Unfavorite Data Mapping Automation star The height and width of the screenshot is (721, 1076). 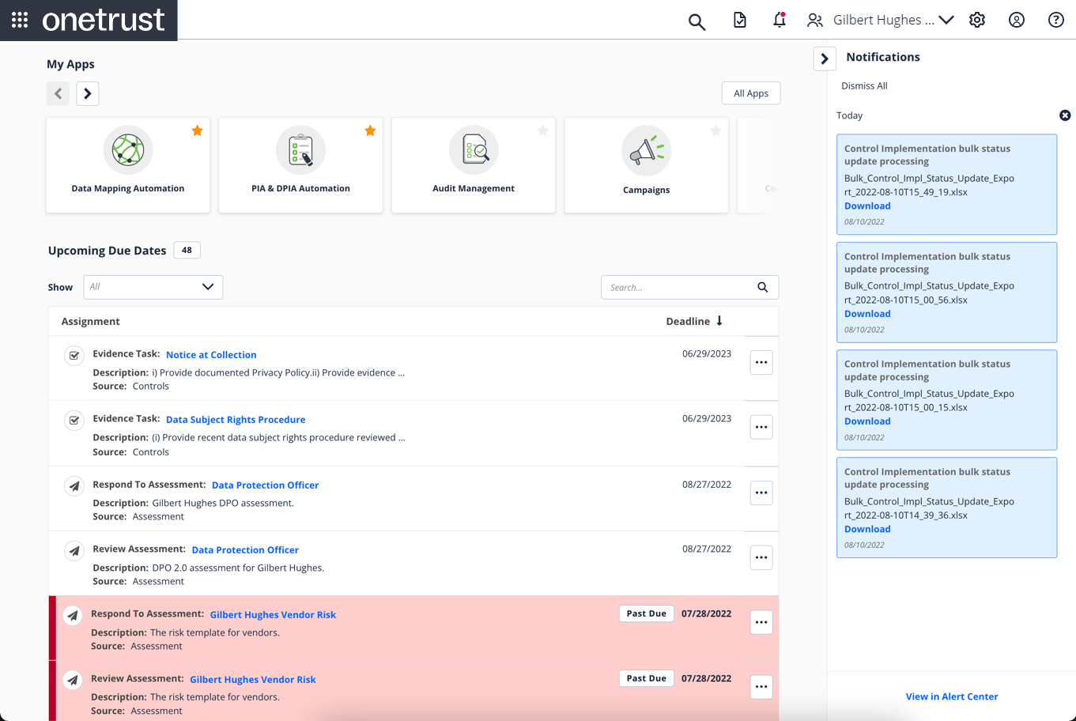(197, 130)
